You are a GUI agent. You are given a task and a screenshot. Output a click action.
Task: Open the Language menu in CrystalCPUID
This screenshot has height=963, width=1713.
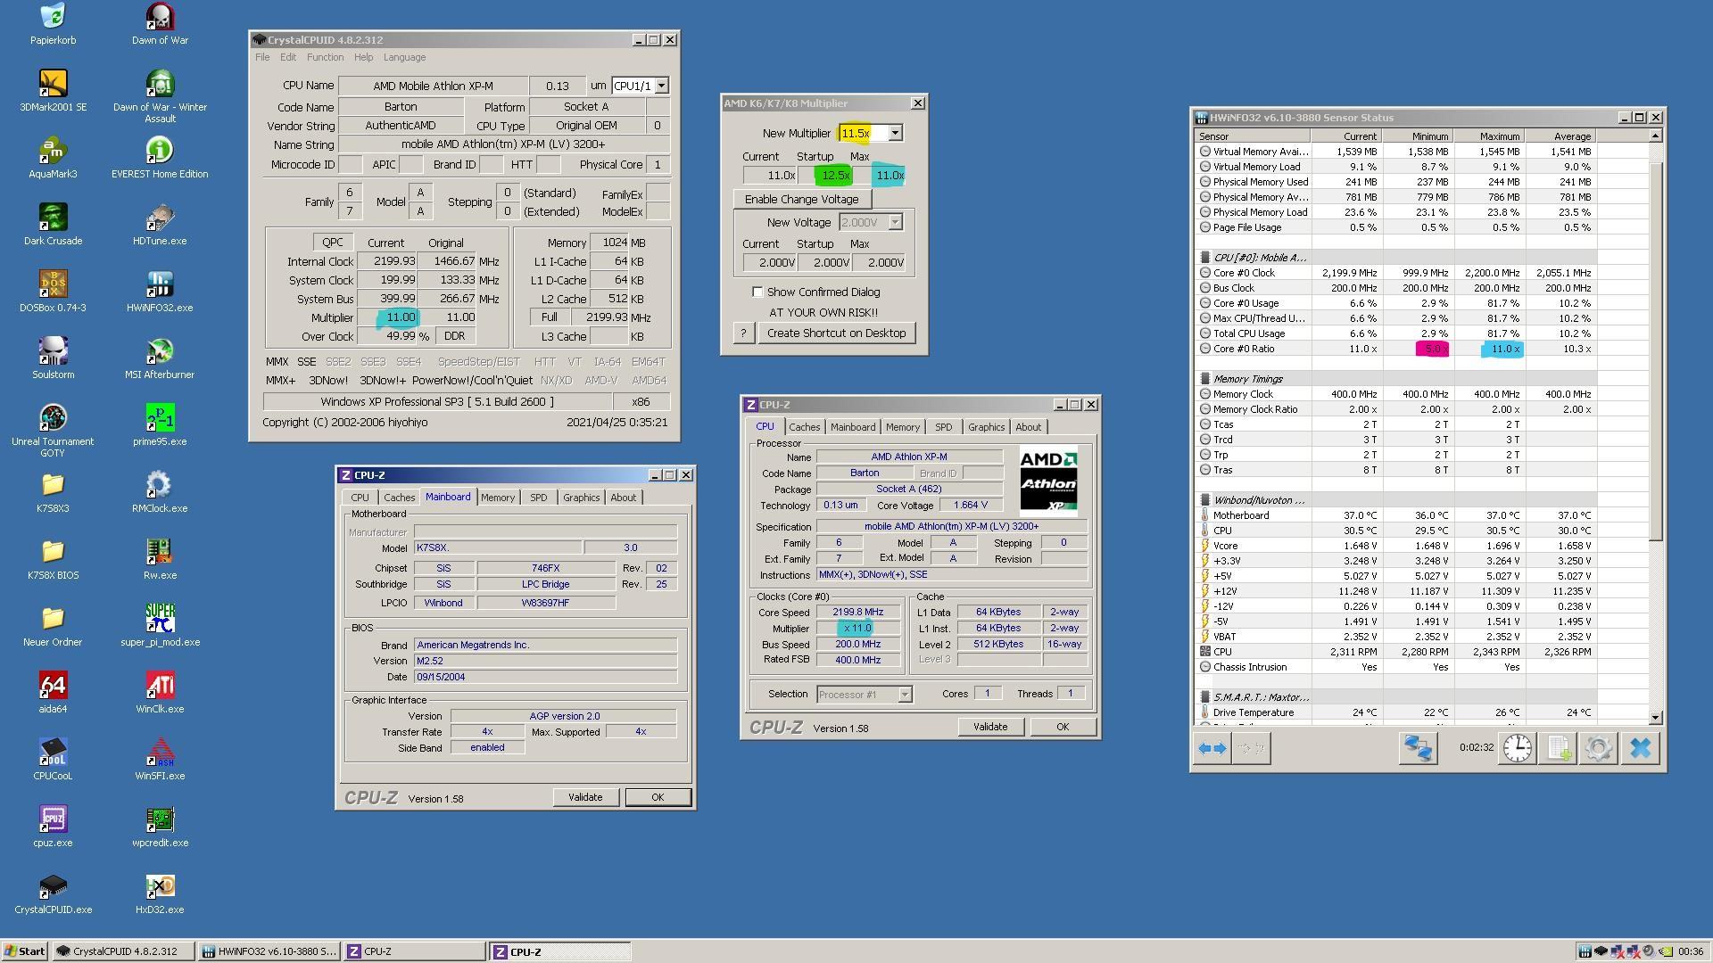click(404, 57)
